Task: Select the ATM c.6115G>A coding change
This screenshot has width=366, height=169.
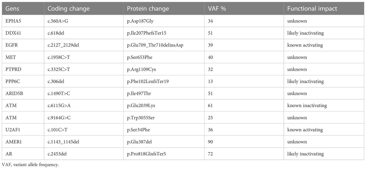Action: pyautogui.click(x=59, y=106)
